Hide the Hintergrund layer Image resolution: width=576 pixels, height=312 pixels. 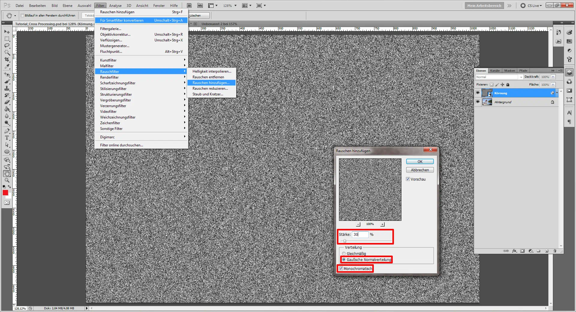[478, 102]
